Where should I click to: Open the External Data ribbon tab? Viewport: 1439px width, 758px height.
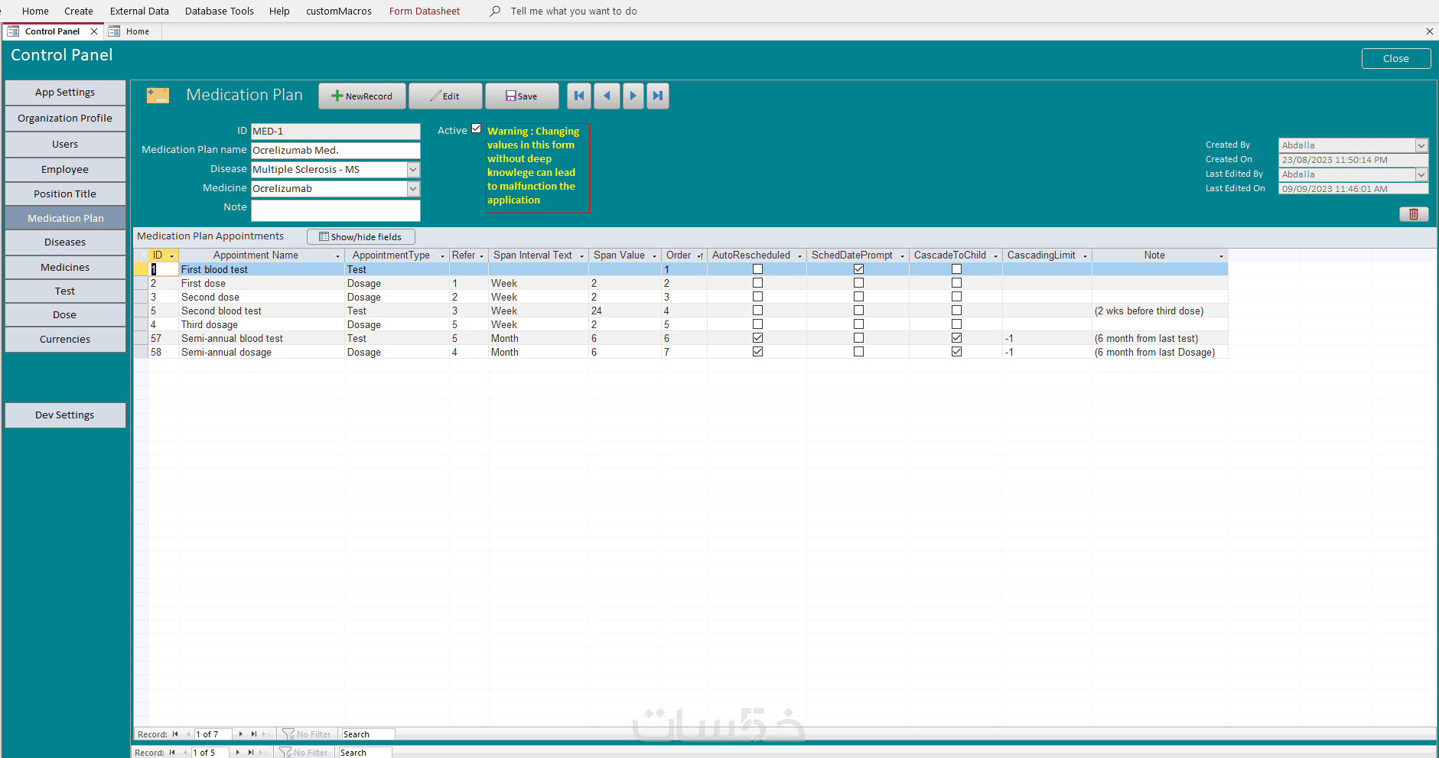click(139, 11)
